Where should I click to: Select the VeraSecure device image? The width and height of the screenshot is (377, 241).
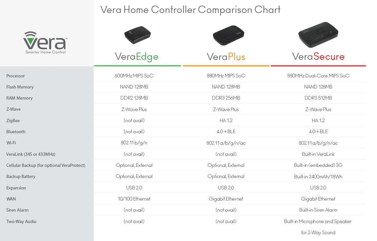(x=318, y=35)
